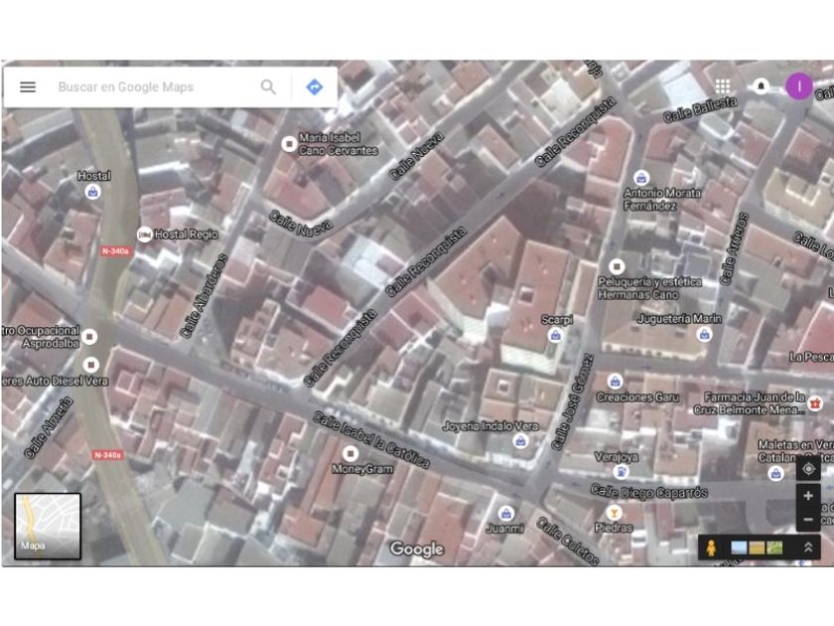Click the Calle Coletos street label
The image size is (834, 626).
(568, 541)
